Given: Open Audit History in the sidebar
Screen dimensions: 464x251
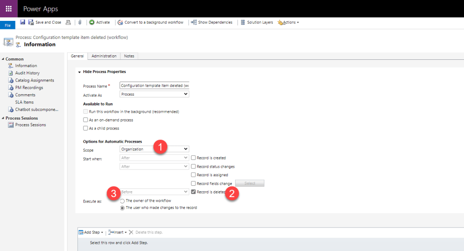Looking at the screenshot, I should pyautogui.click(x=27, y=73).
